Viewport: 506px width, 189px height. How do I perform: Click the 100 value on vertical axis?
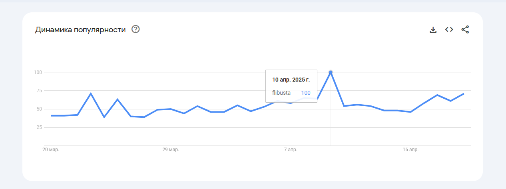38,72
